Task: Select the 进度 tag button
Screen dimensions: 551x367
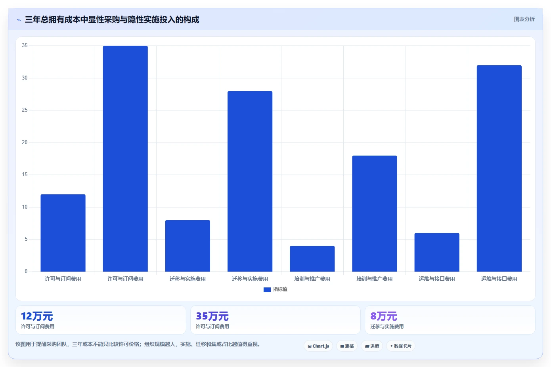Action: 372,346
